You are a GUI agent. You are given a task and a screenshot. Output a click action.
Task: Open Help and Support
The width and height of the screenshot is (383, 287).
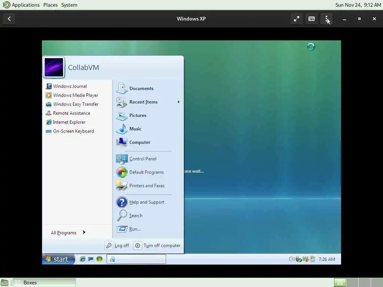click(x=140, y=202)
